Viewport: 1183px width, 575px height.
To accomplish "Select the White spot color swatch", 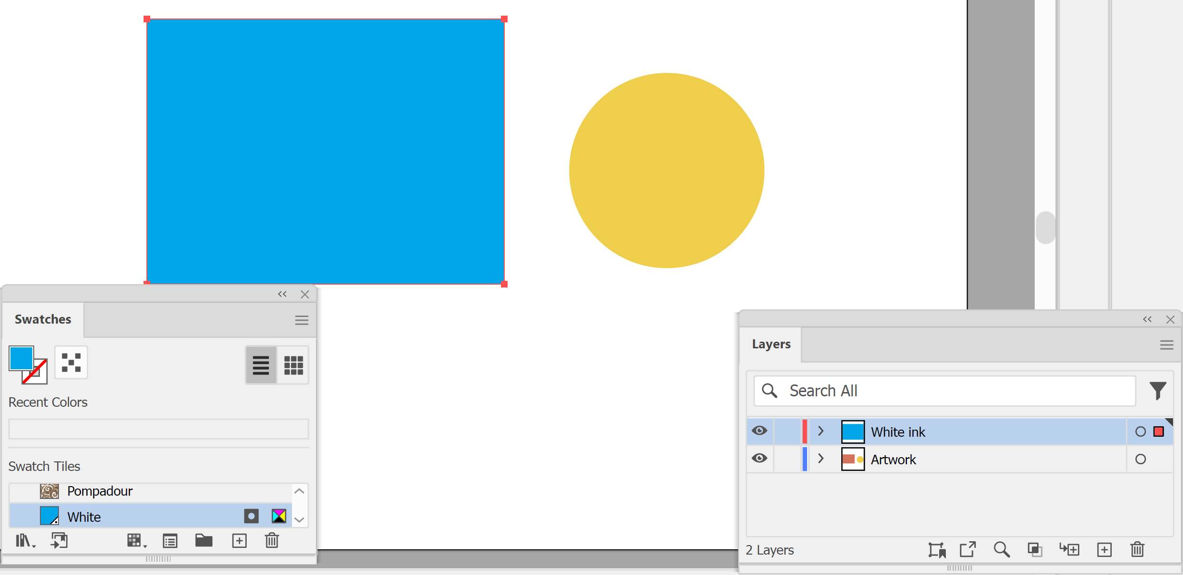I will (x=151, y=517).
